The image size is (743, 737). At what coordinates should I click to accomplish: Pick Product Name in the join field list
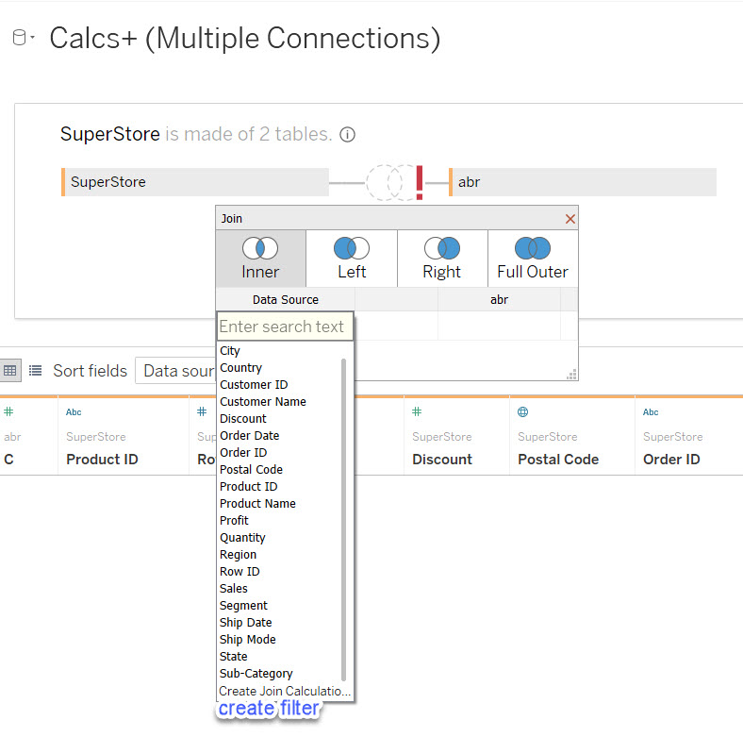tap(257, 504)
